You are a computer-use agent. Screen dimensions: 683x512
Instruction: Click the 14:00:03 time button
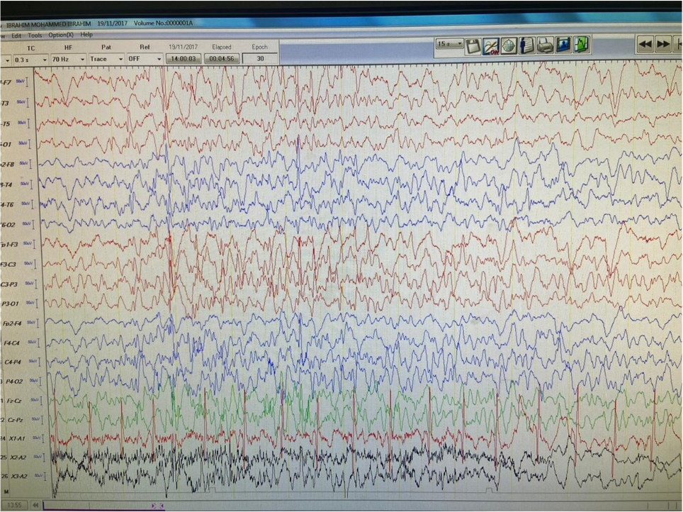click(x=184, y=59)
